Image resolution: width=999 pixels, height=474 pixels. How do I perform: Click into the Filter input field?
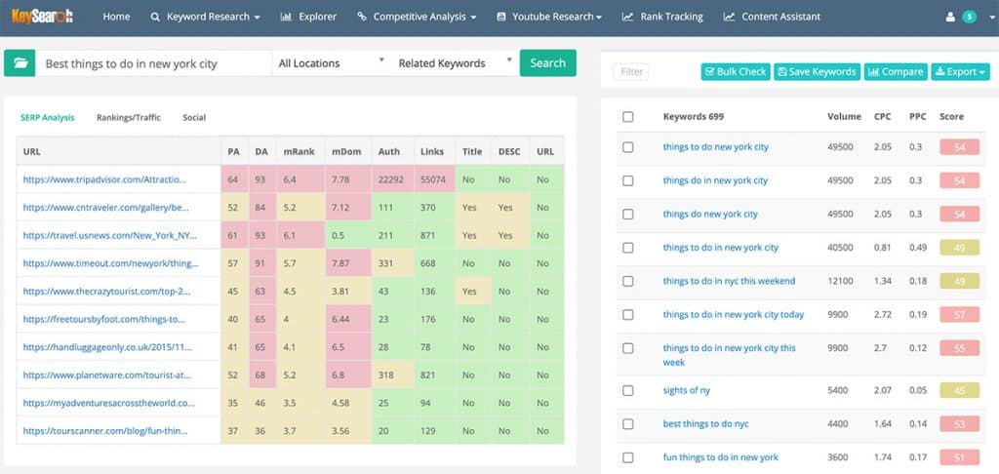pos(631,72)
